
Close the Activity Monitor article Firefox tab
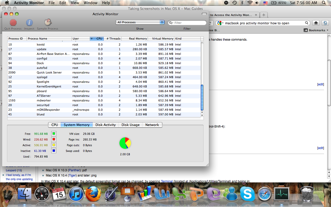coord(256,15)
